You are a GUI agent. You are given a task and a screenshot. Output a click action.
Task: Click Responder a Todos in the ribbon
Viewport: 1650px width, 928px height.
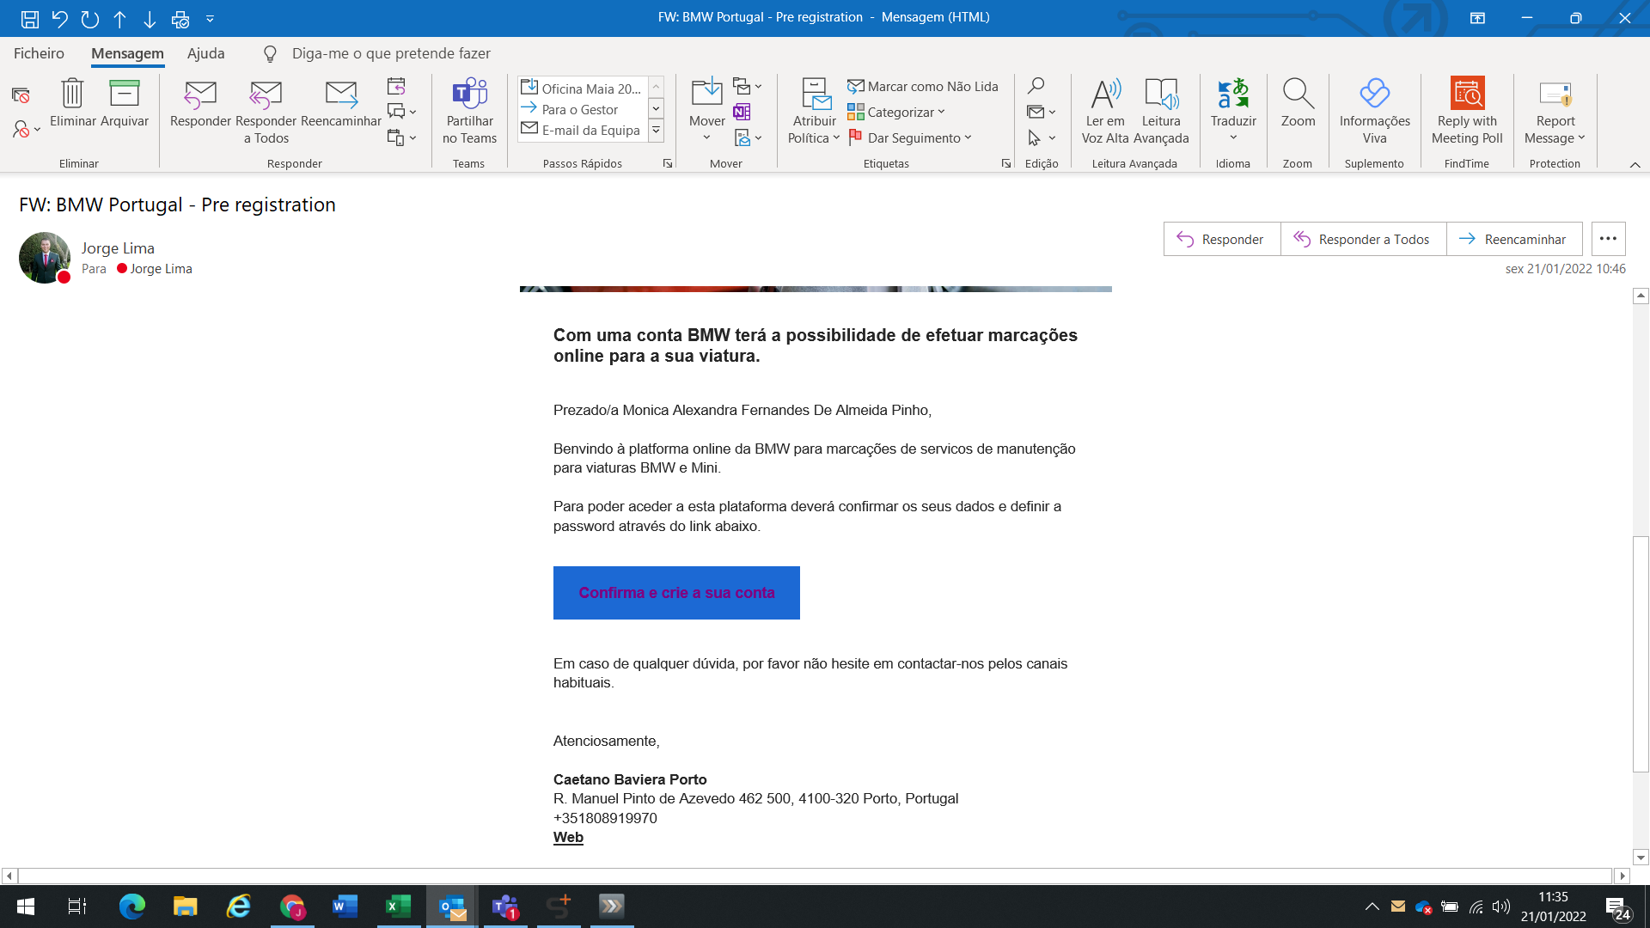(x=266, y=112)
